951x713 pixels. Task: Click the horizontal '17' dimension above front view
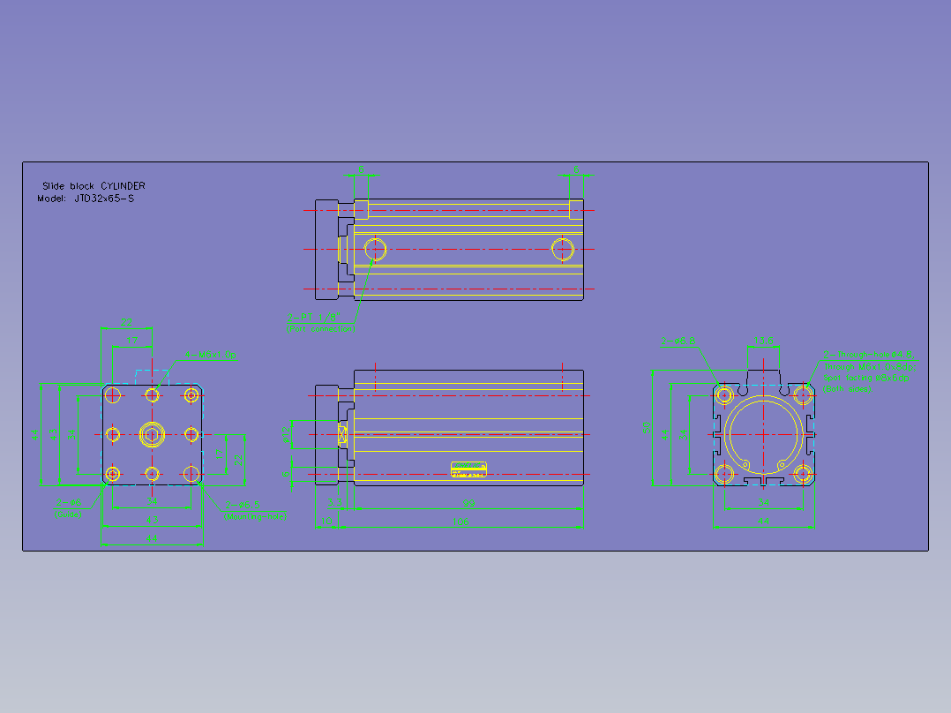pos(132,341)
